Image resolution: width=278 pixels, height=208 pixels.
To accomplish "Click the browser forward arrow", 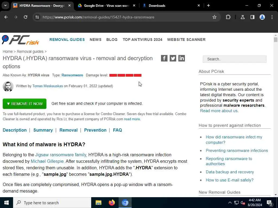I will click(16, 17).
